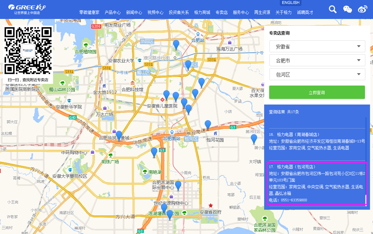Click the green 立即查询 button
This screenshot has width=373, height=234.
point(317,93)
